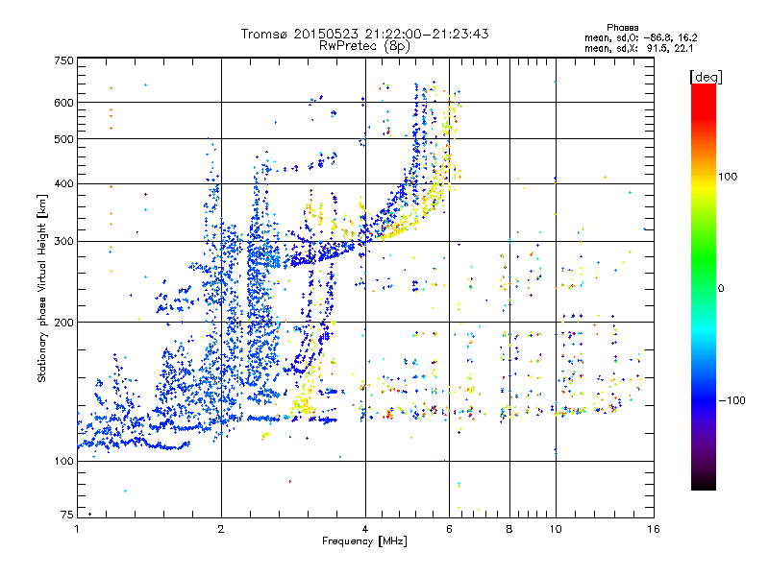Click the x-axis '1' tick label
769x576 pixels.
(x=77, y=529)
